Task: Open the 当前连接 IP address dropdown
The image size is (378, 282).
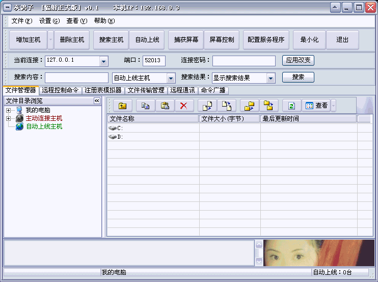Action: pyautogui.click(x=104, y=61)
